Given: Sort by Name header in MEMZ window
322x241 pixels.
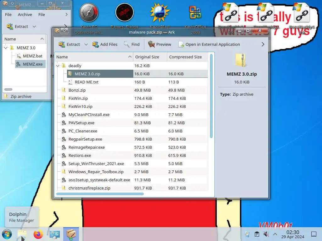Looking at the screenshot, I should (x=24, y=39).
